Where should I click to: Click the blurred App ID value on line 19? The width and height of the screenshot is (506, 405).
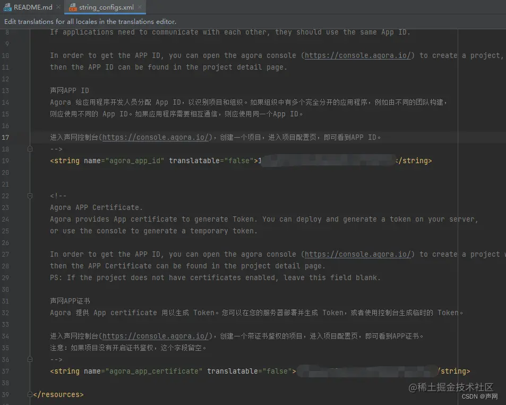[x=327, y=161]
